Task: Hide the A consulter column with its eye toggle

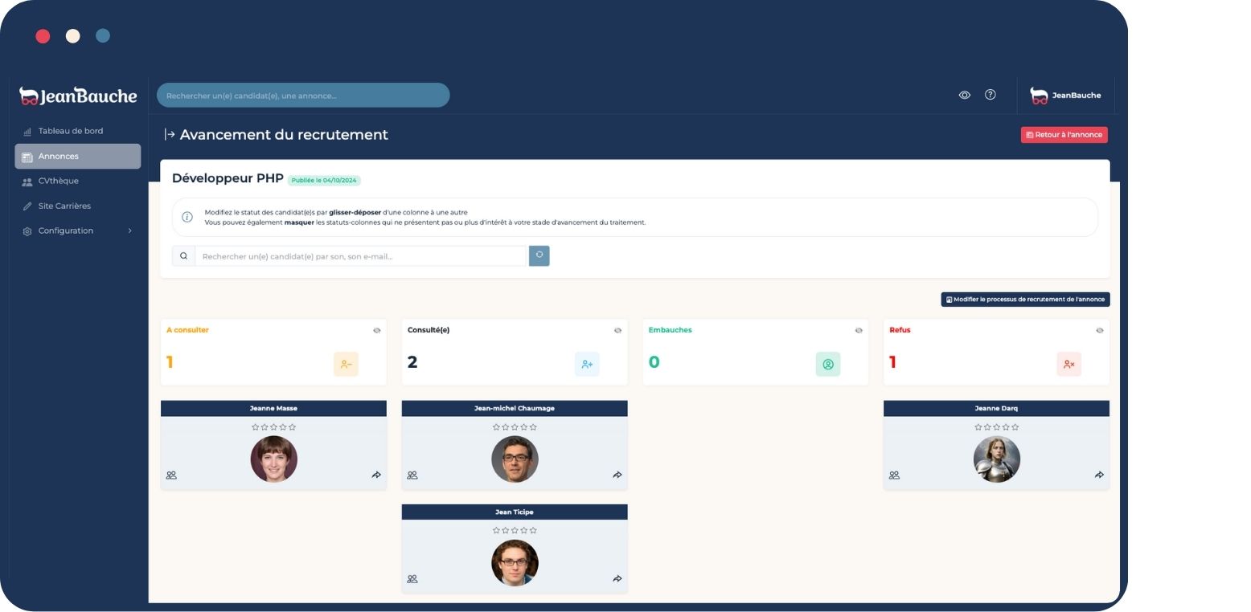Action: pyautogui.click(x=376, y=330)
